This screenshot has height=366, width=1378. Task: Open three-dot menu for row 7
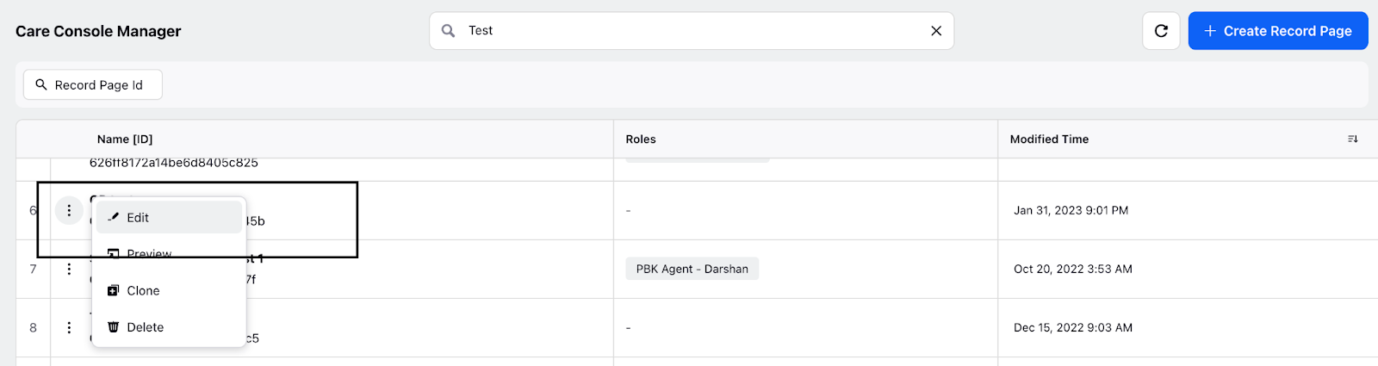[69, 269]
